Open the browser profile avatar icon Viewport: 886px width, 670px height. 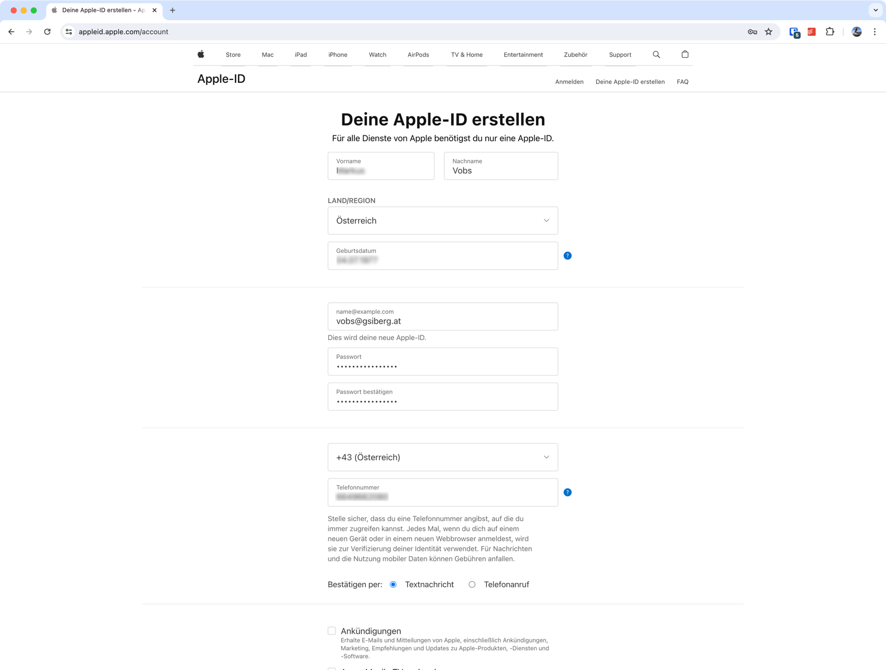(856, 32)
